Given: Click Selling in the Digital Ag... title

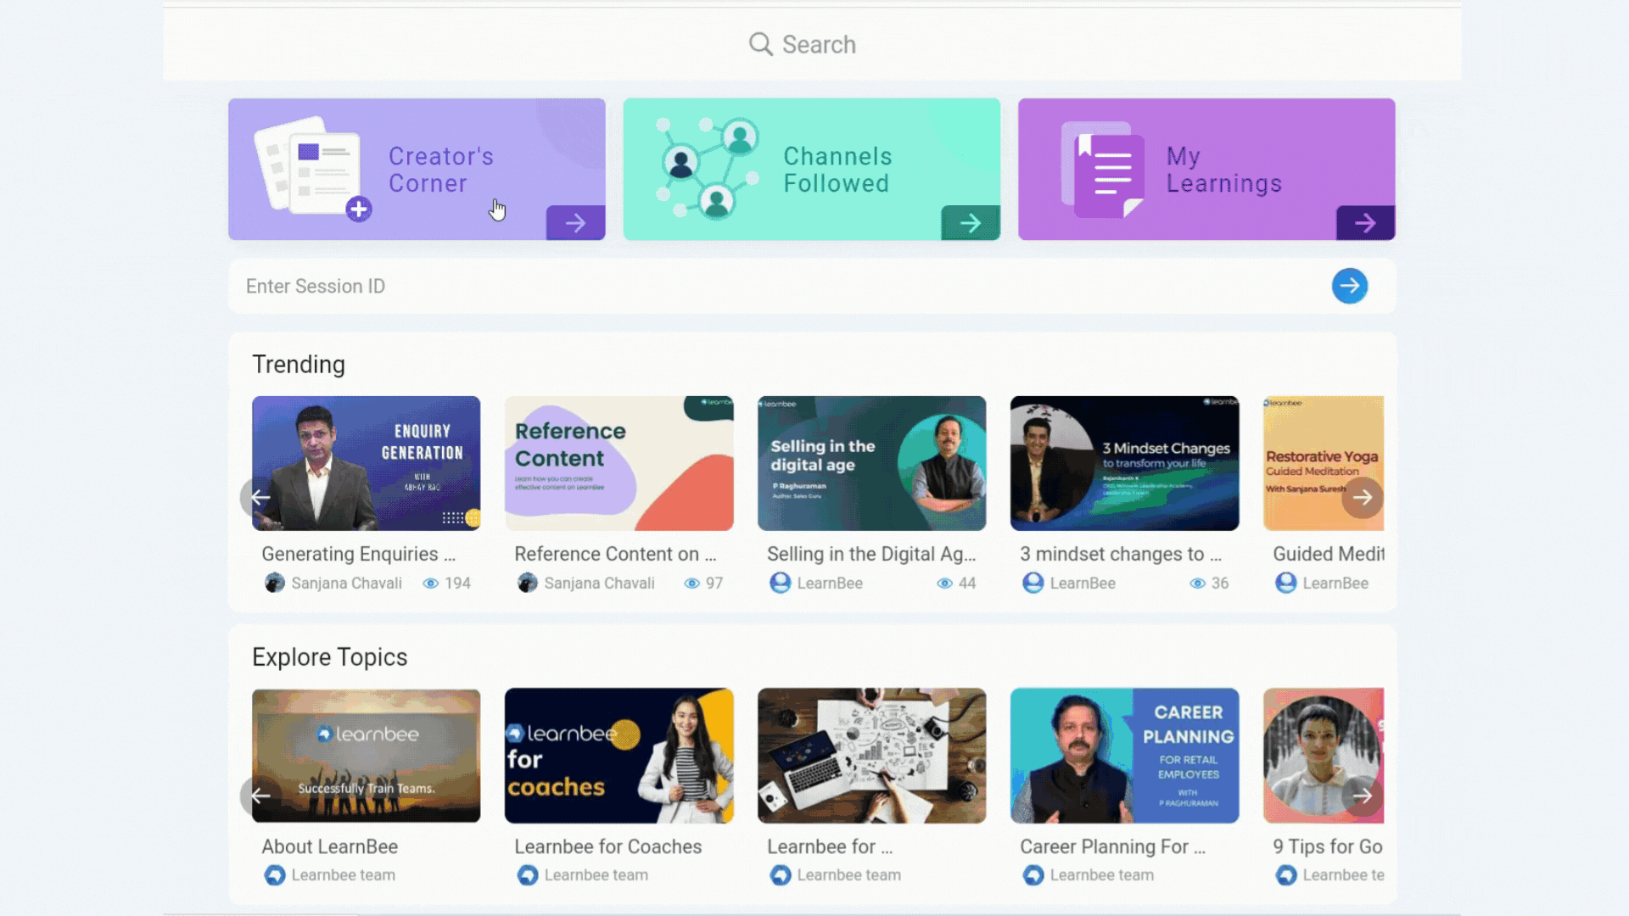Looking at the screenshot, I should pyautogui.click(x=871, y=554).
